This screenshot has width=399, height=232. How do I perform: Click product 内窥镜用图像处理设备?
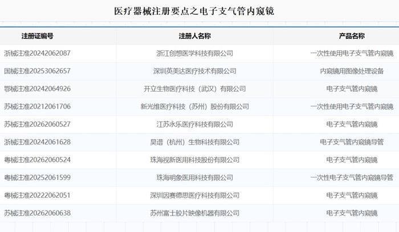[x=352, y=71]
